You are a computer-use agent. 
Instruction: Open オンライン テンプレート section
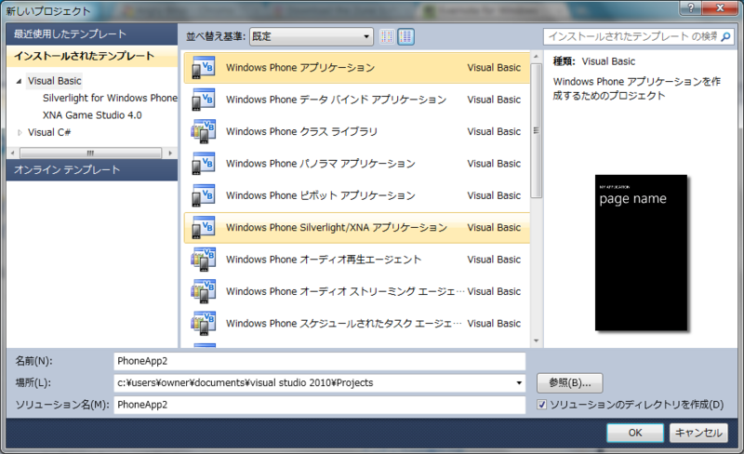92,169
